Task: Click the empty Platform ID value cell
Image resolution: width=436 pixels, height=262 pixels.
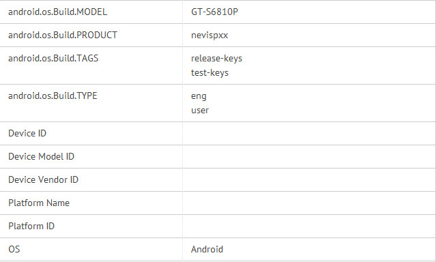Action: click(309, 226)
